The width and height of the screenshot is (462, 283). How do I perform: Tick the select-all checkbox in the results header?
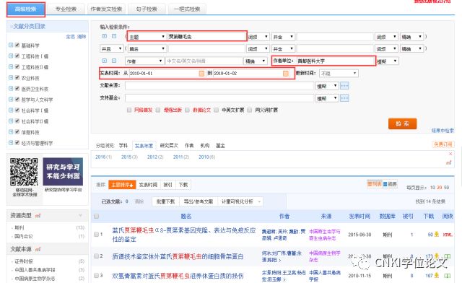click(x=96, y=217)
